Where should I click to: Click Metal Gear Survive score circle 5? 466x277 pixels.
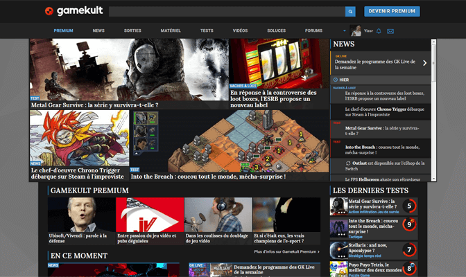[409, 206]
